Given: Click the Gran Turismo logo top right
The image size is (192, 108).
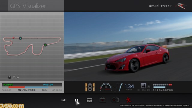Looking at the screenshot, I should coord(181,6).
